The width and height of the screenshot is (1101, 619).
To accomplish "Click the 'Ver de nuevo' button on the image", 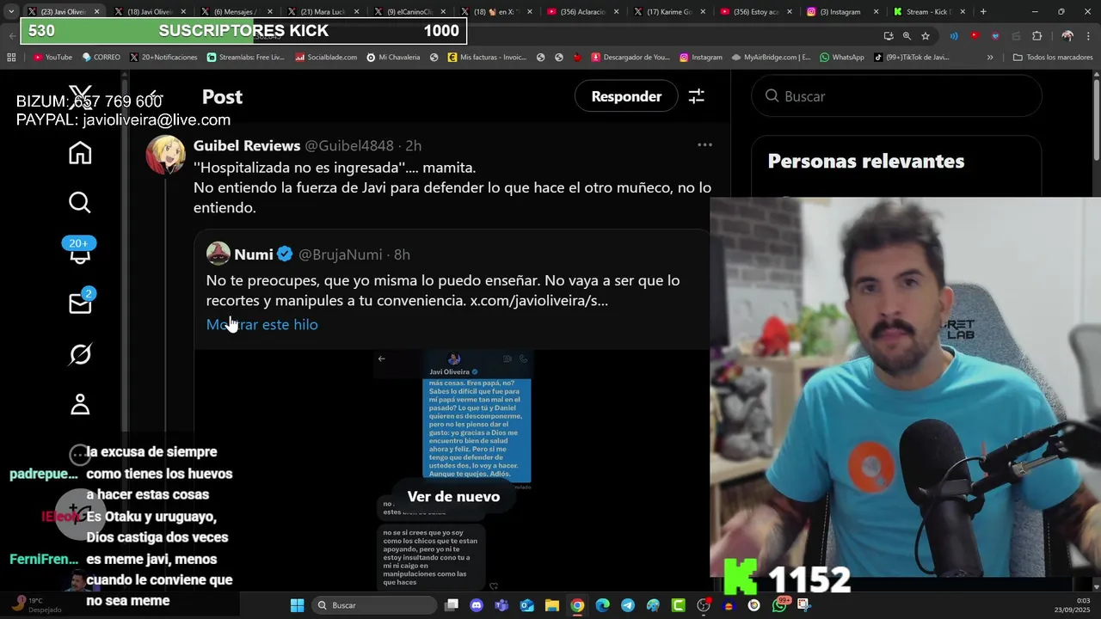I will click(453, 496).
